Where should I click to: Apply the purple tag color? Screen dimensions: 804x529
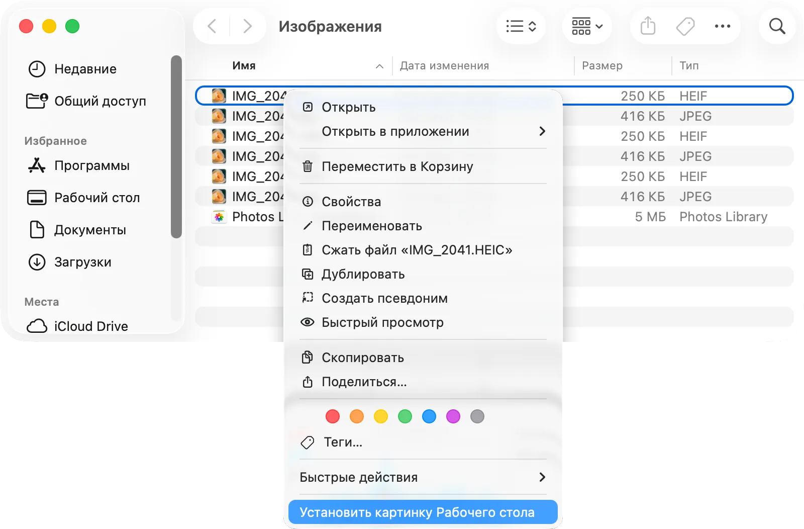point(453,416)
